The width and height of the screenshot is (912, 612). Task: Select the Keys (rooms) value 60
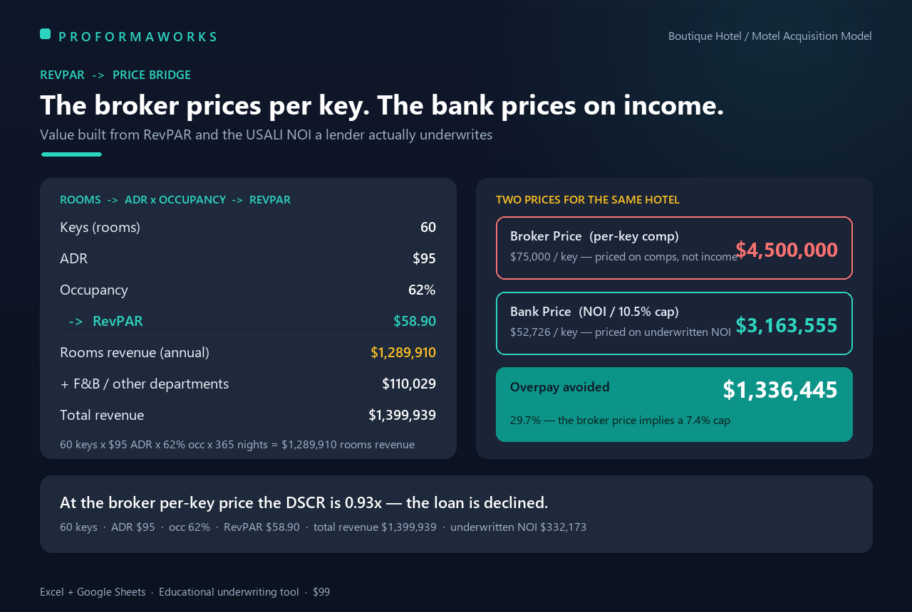pos(428,227)
